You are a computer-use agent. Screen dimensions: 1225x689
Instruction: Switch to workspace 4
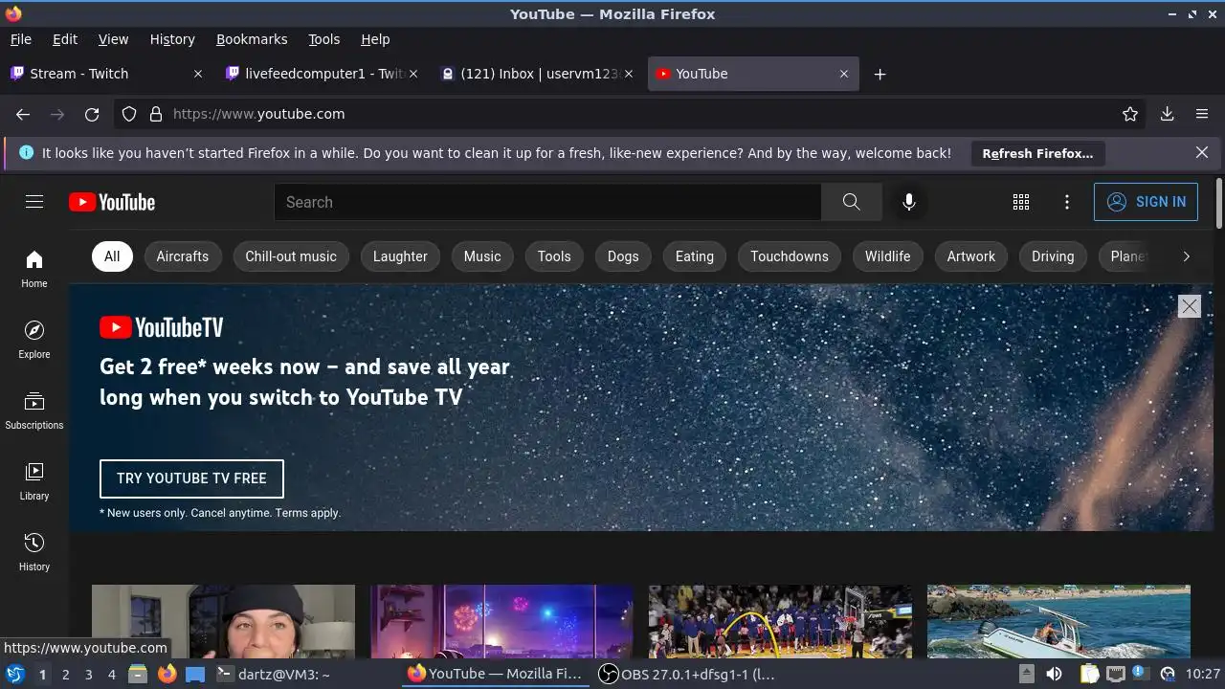click(x=111, y=674)
